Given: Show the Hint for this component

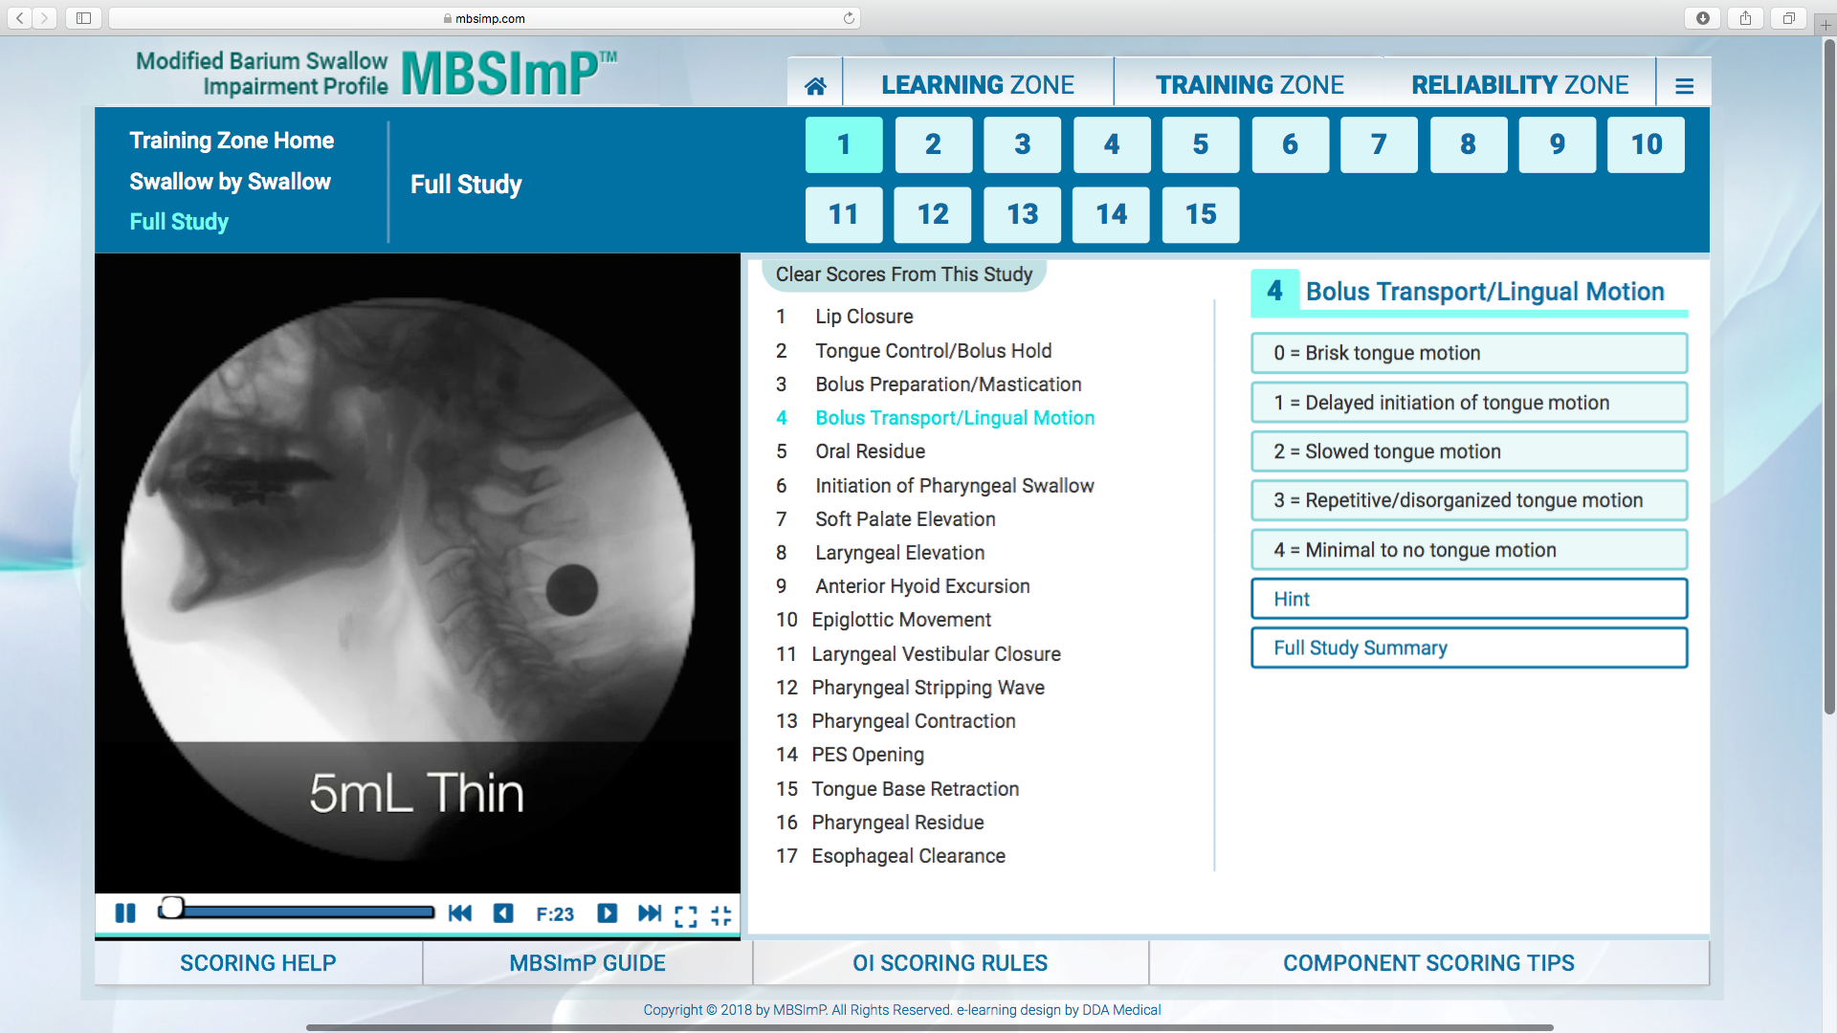Looking at the screenshot, I should click(1469, 599).
